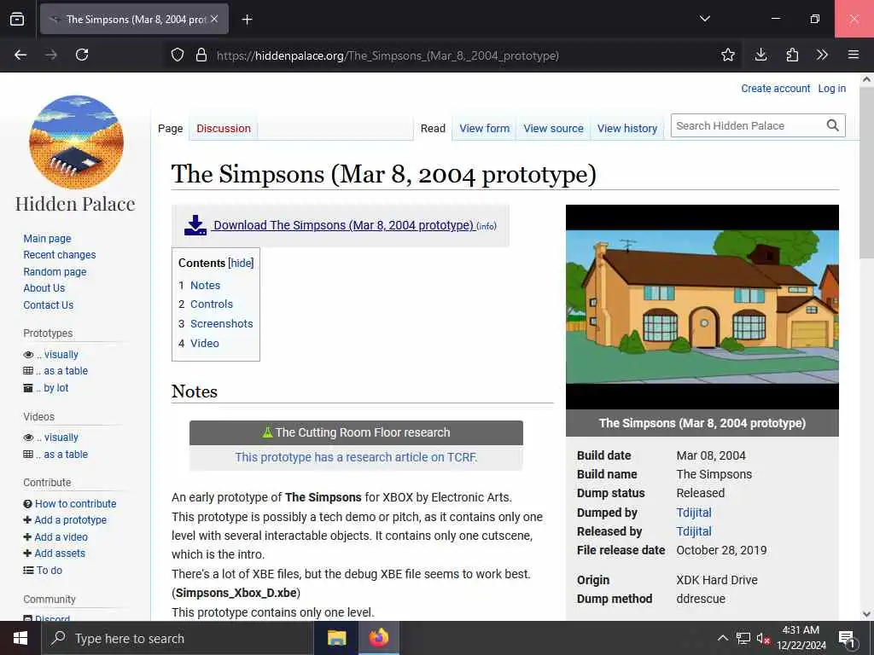Open the View form tab
Screen dimensions: 874x655
point(485,129)
